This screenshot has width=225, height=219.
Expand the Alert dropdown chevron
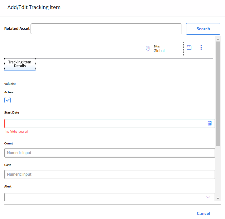(208, 197)
